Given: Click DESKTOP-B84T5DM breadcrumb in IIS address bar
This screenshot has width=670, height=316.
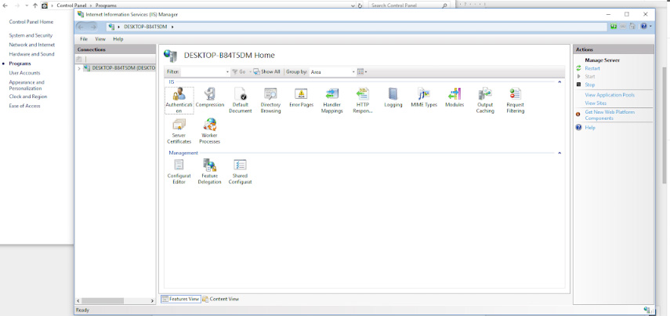Looking at the screenshot, I should (145, 27).
